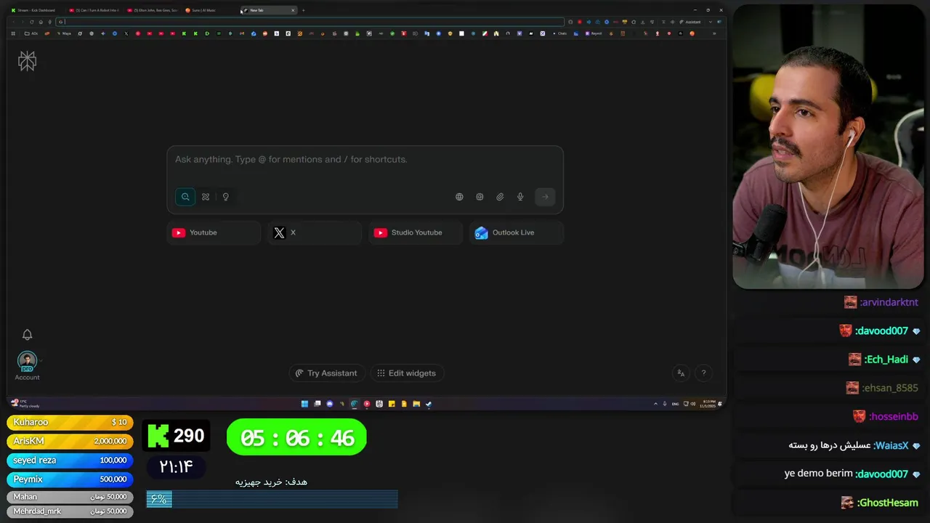Open the taskbar weather widget
Image resolution: width=930 pixels, height=523 pixels.
pyautogui.click(x=25, y=403)
